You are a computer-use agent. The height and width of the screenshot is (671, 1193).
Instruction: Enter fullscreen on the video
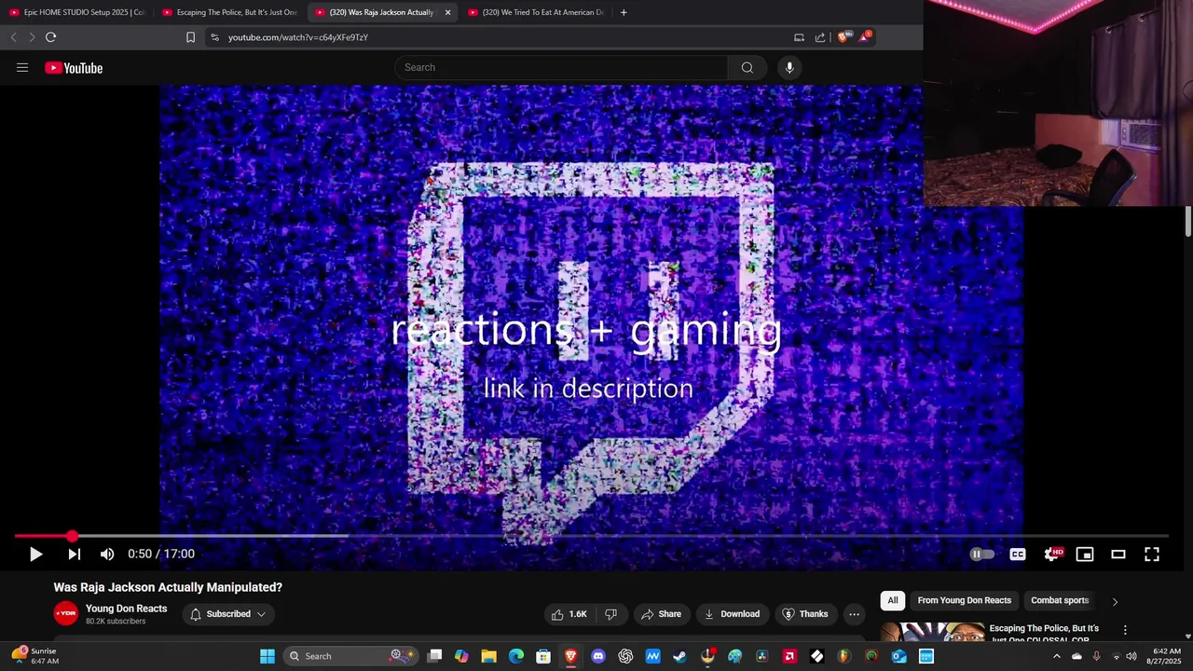[1152, 554]
